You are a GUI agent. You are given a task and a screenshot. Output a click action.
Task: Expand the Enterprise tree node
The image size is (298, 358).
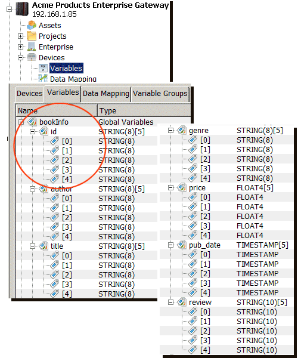pyautogui.click(x=20, y=47)
